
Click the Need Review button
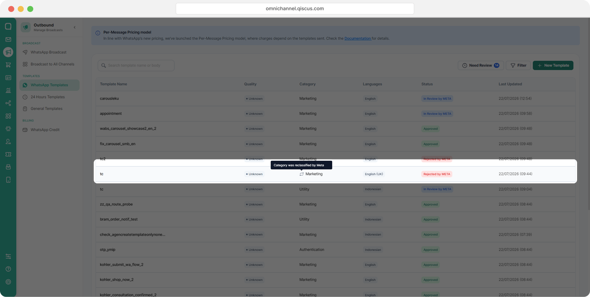481,65
